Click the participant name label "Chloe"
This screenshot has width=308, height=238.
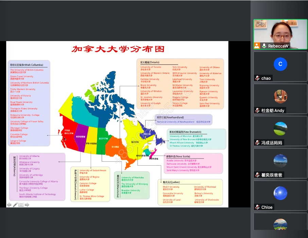[267, 207]
